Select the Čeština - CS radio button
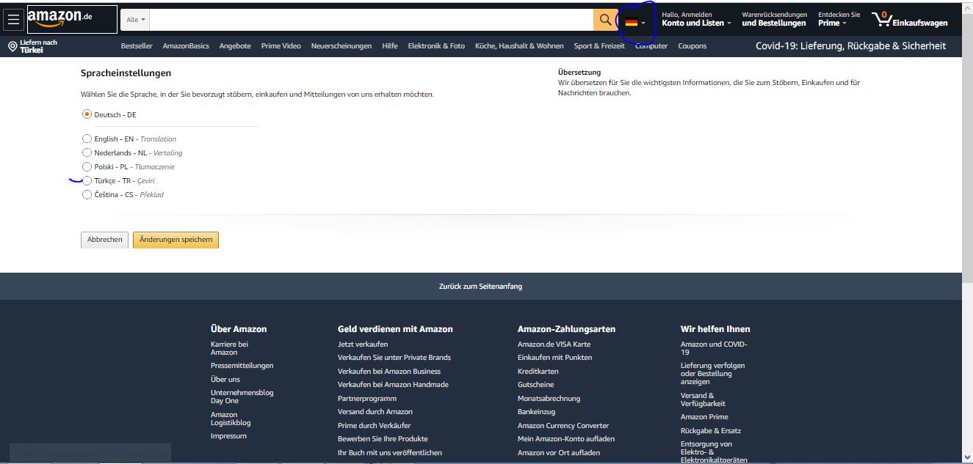This screenshot has width=973, height=464. tap(87, 194)
